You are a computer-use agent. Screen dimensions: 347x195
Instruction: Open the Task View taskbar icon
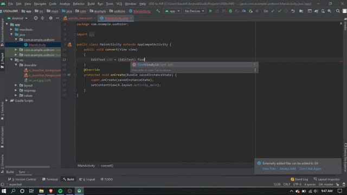31,191
